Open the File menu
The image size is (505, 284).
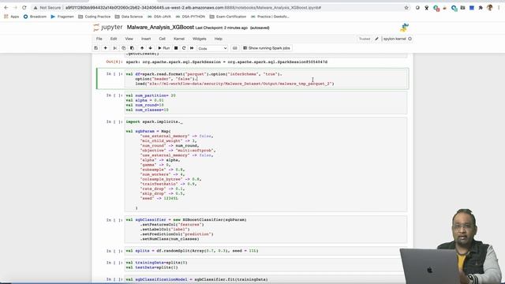point(99,39)
